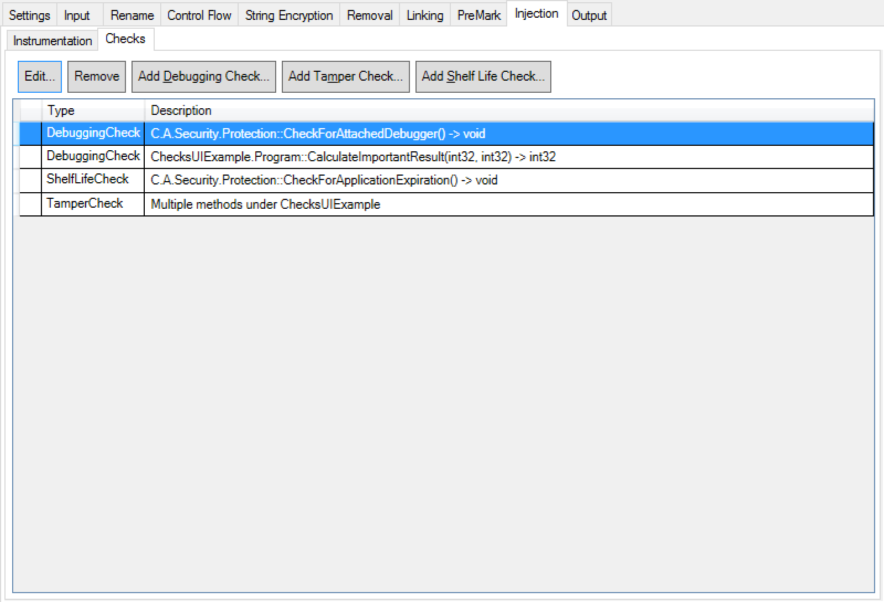Open the Removal tab
884x602 pixels.
pos(369,15)
